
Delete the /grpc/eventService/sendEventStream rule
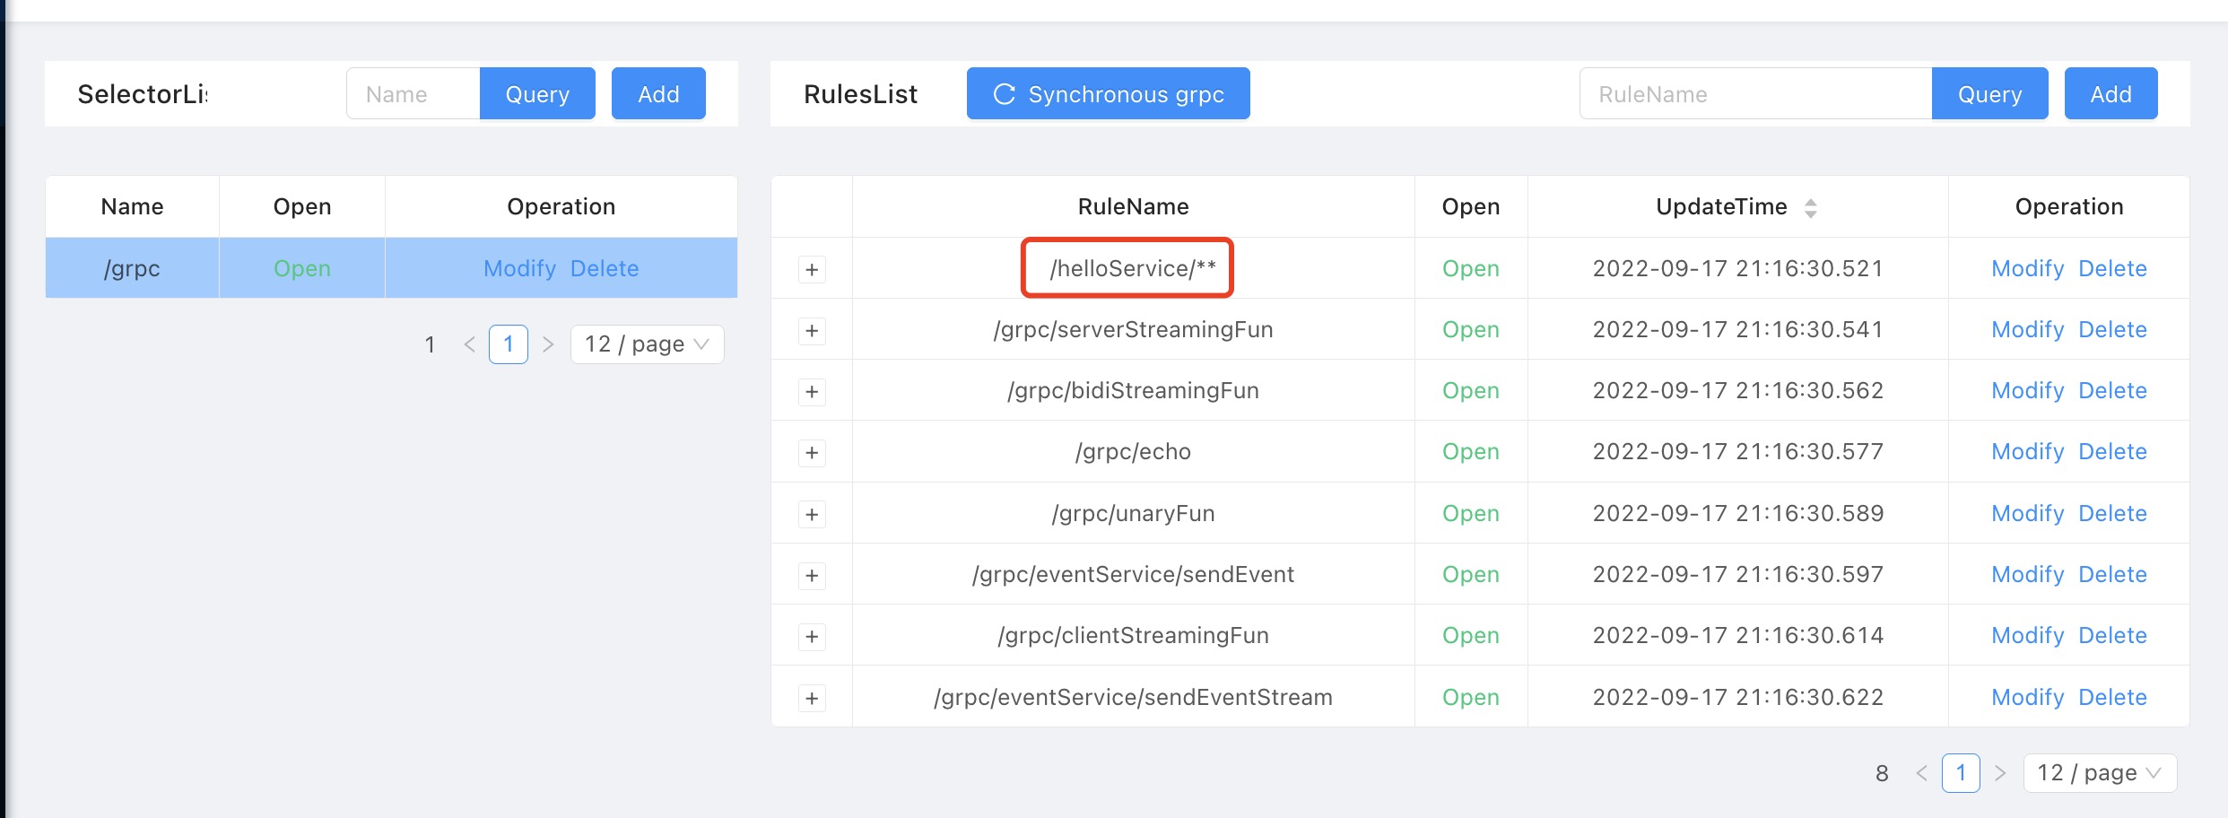[2112, 697]
